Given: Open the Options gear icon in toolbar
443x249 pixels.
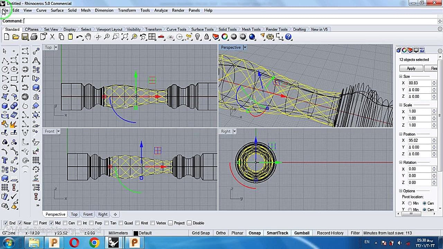Looking at the screenshot, I should [271, 37].
